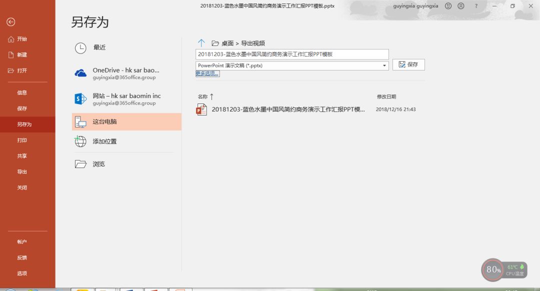This screenshot has height=291, width=540.
Task: Switch to 打印 in the left sidebar
Action: coord(22,140)
